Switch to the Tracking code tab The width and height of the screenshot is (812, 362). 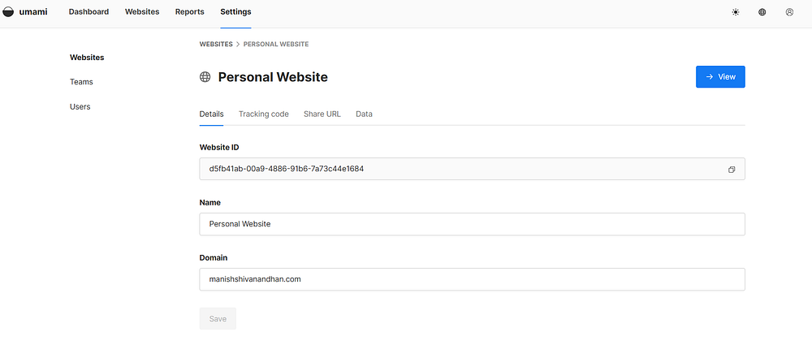click(x=263, y=114)
